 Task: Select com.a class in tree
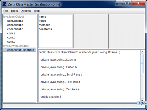11,33
